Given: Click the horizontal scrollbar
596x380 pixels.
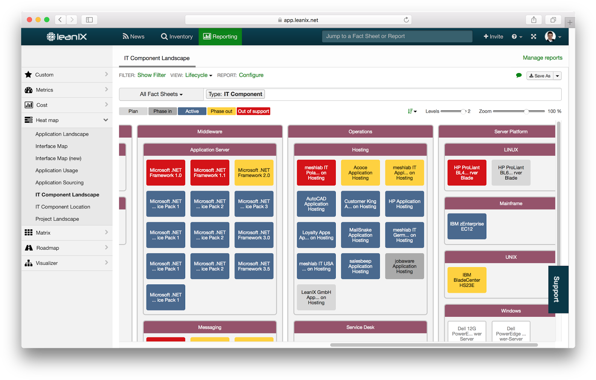Looking at the screenshot, I should (x=434, y=345).
